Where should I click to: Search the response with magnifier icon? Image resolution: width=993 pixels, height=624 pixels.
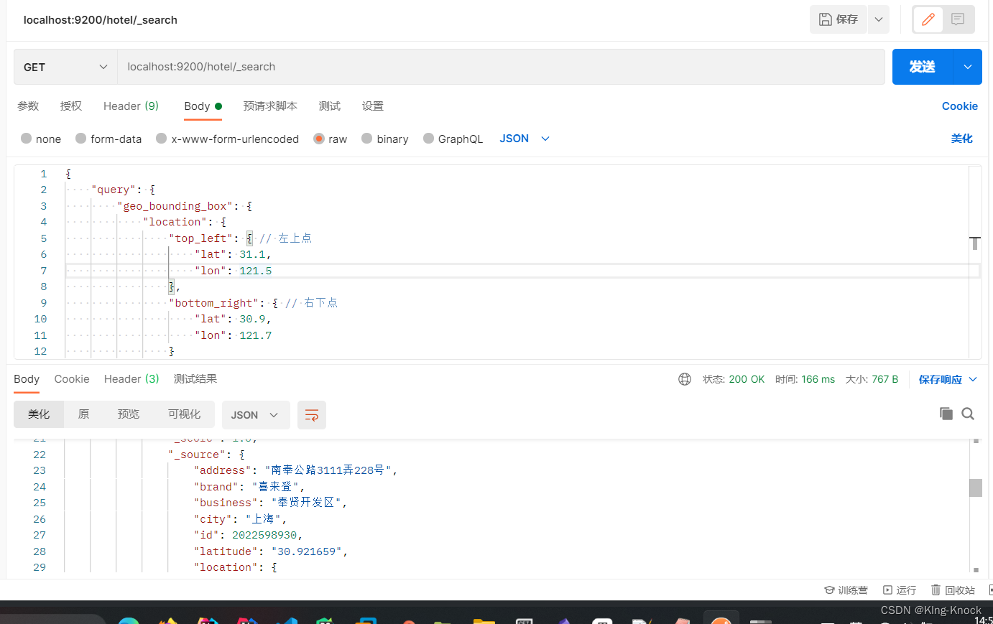(968, 414)
